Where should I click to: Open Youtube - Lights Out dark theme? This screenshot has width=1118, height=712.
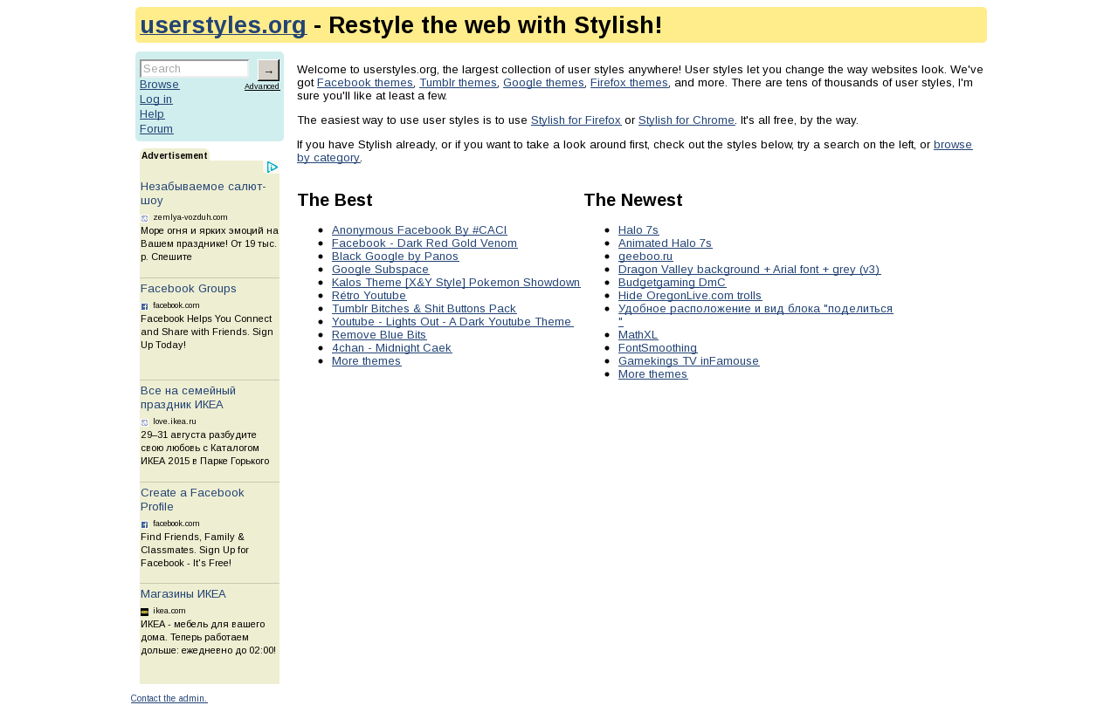(x=452, y=322)
